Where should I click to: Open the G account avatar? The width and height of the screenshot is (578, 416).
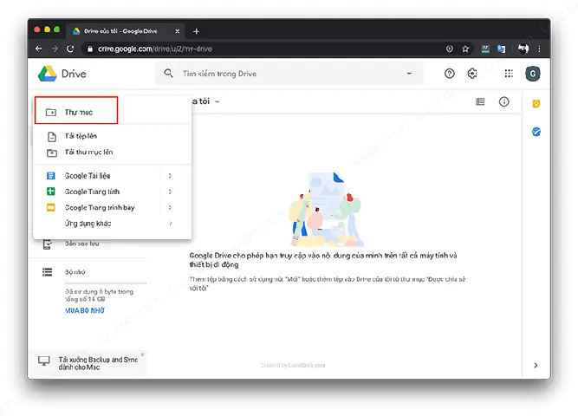533,74
